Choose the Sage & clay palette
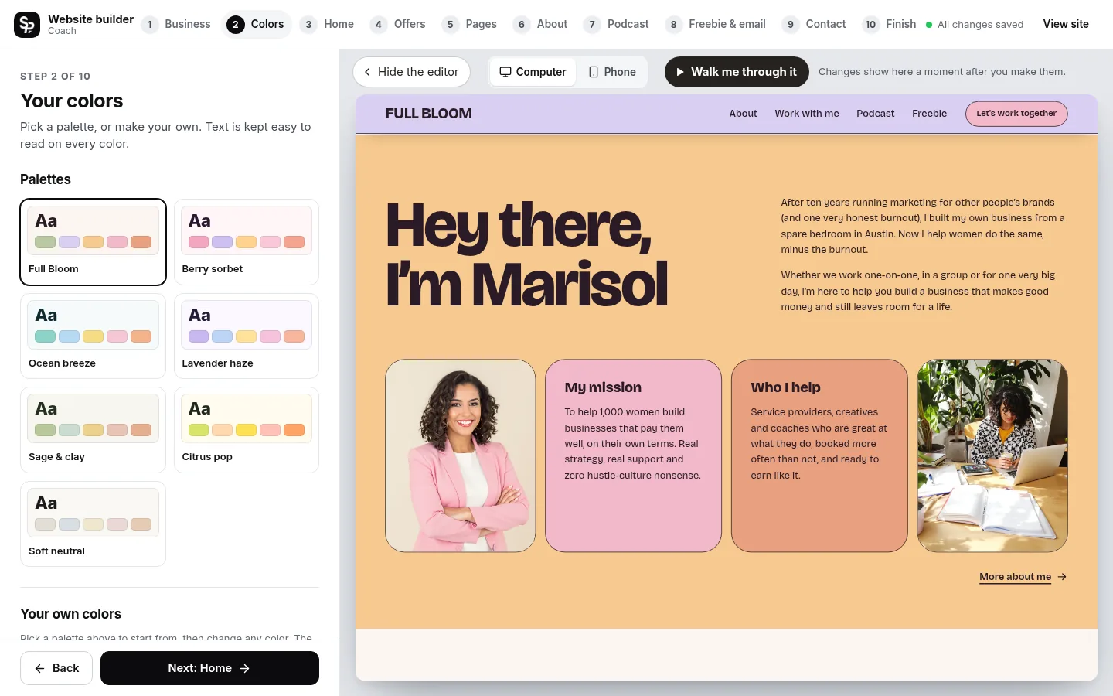 pos(93,430)
